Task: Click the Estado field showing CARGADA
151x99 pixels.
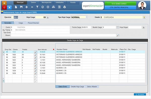Action: [123, 17]
